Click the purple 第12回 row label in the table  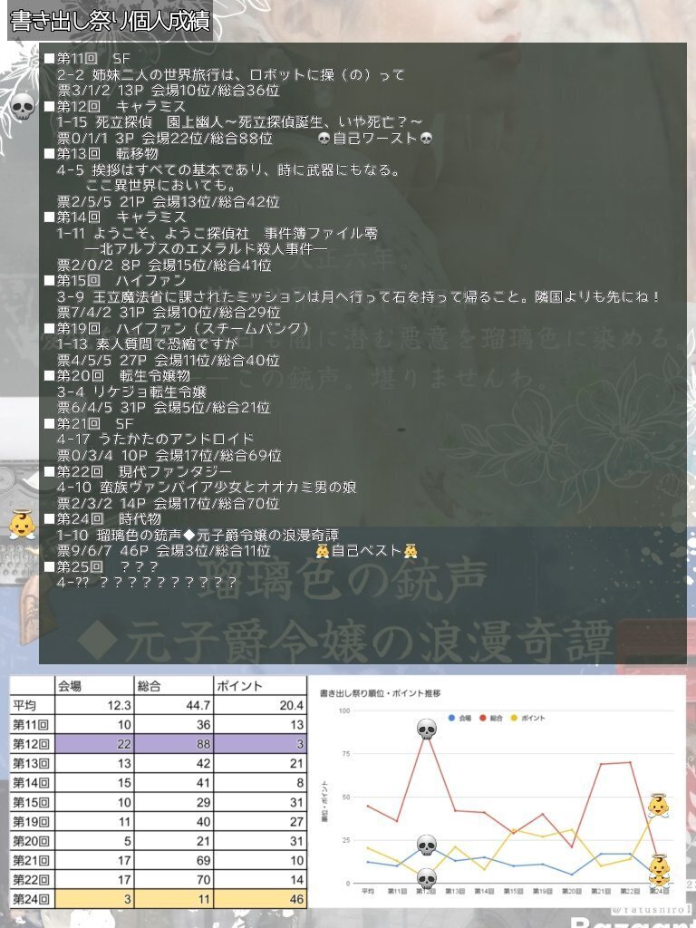32,744
